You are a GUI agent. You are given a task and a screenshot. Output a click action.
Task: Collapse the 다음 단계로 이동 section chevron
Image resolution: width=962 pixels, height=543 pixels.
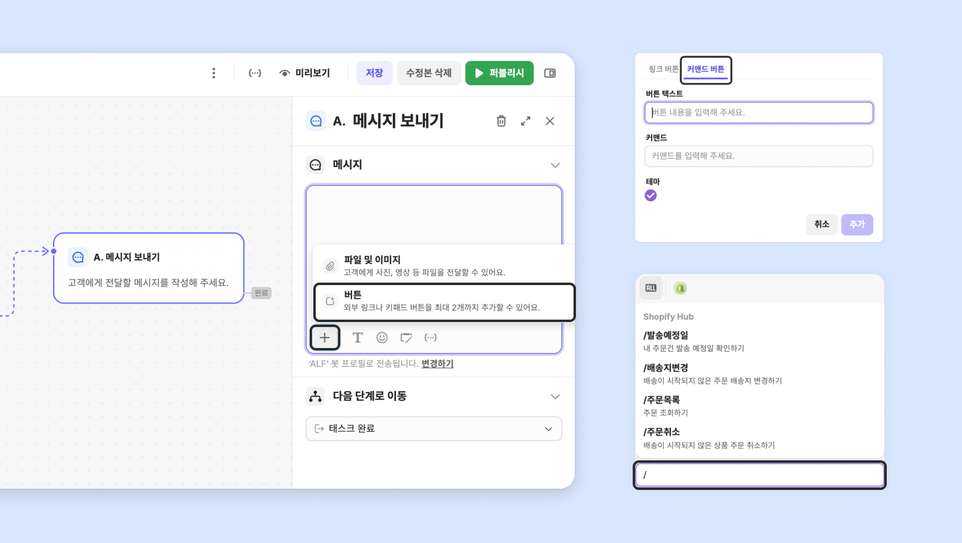tap(555, 397)
